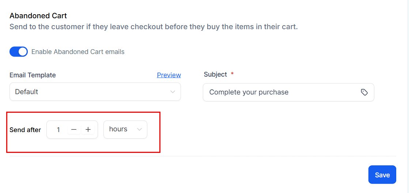Click the Send after label
409x193 pixels.
(x=25, y=130)
